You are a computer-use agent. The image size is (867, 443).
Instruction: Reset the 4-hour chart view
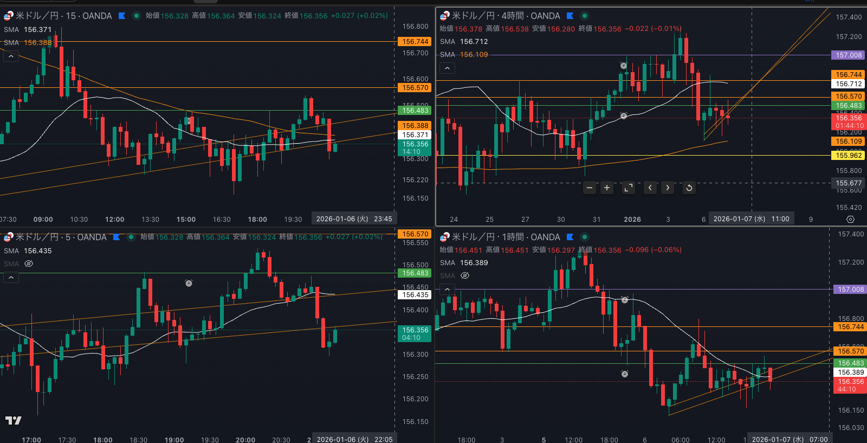click(689, 188)
